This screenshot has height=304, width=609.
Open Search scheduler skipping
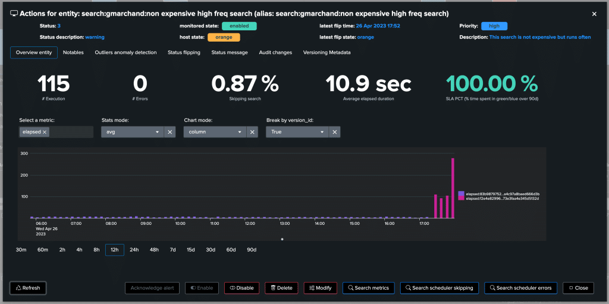pyautogui.click(x=439, y=288)
